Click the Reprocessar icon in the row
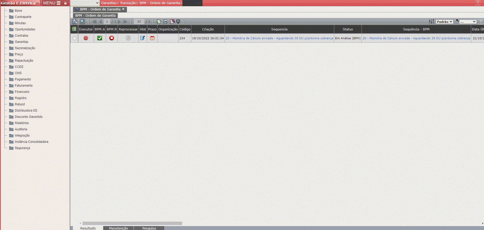 (128, 38)
